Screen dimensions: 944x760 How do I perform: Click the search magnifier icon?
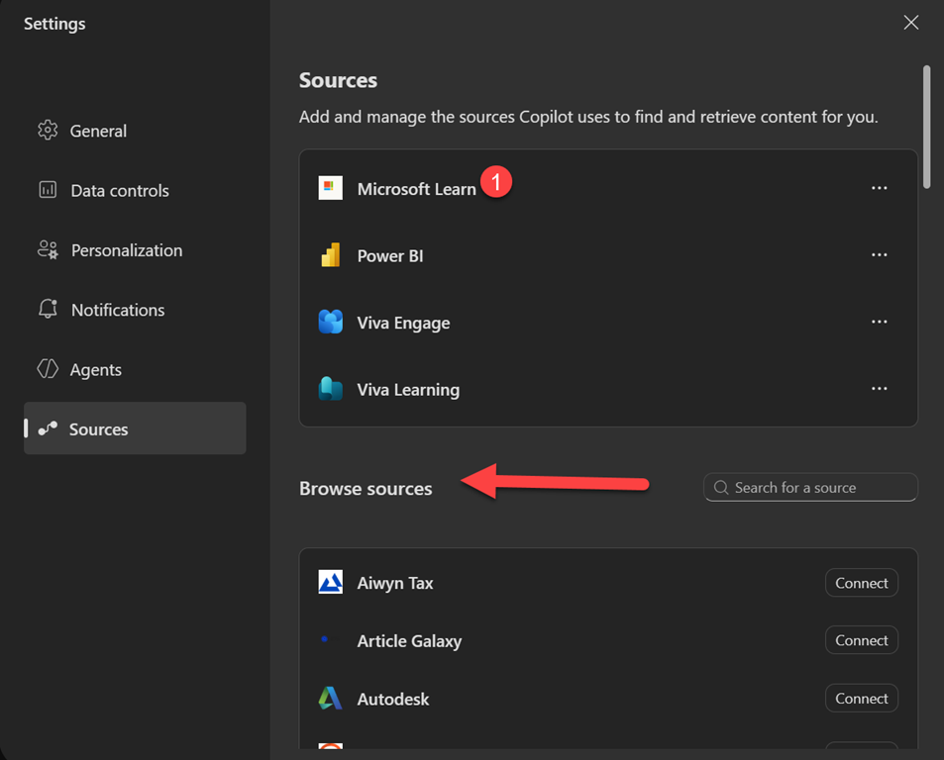(x=721, y=488)
